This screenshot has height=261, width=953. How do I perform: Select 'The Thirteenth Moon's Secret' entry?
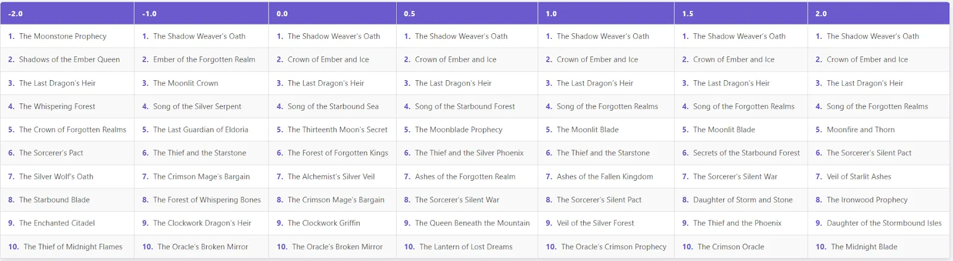coord(337,130)
